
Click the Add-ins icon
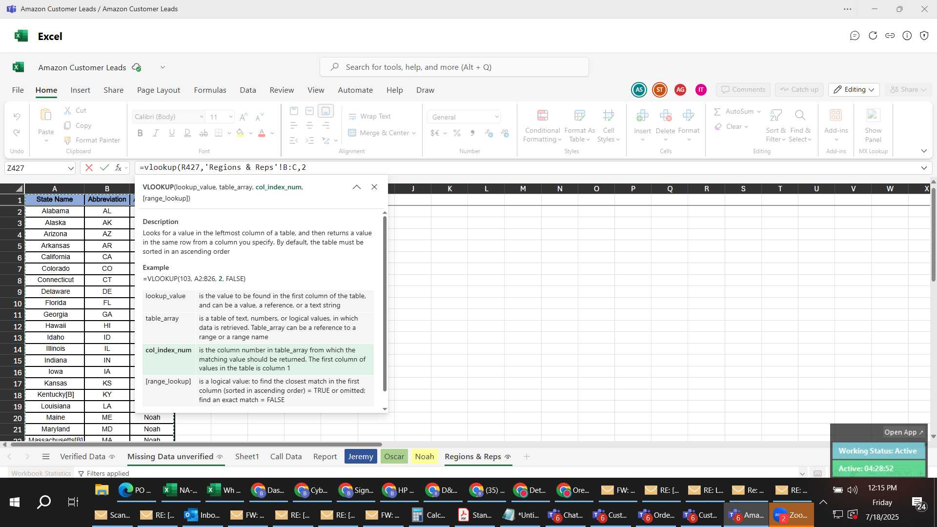[x=836, y=116]
